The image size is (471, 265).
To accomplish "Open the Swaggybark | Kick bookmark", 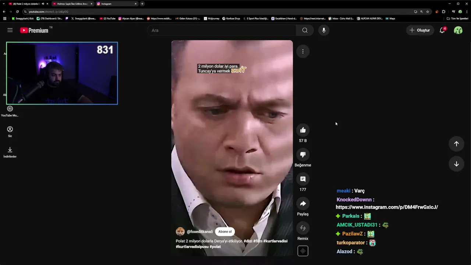I will pyautogui.click(x=23, y=18).
